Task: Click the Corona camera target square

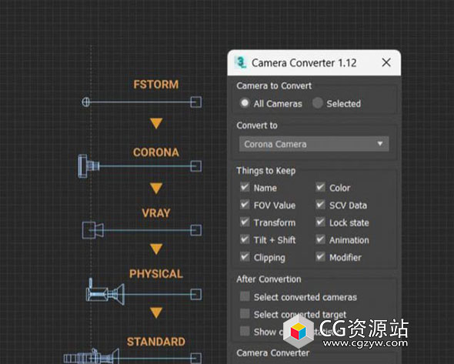Action: [x=195, y=166]
